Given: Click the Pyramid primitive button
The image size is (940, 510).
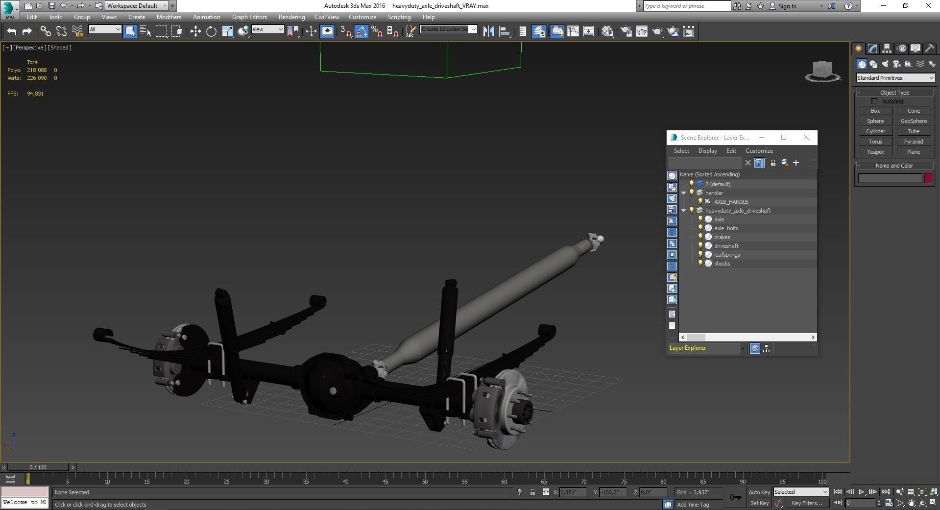Looking at the screenshot, I should pyautogui.click(x=914, y=142).
